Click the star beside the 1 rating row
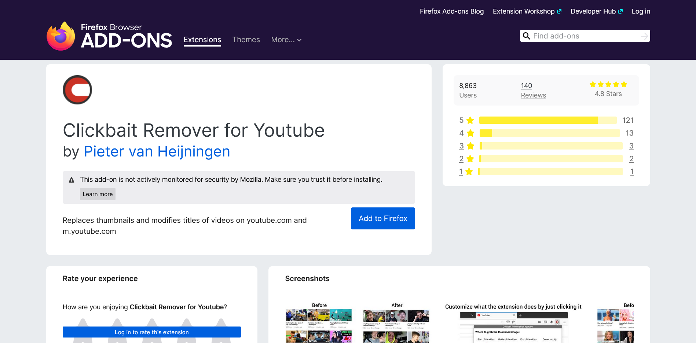The image size is (696, 343). [x=469, y=171]
